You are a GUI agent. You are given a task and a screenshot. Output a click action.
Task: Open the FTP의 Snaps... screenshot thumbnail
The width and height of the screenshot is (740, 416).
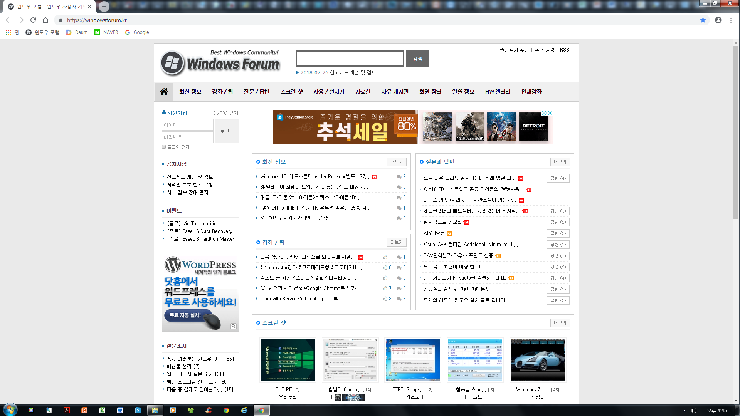412,360
